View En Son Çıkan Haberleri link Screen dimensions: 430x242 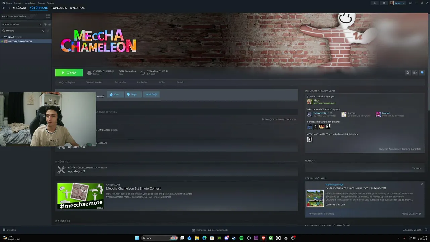point(279,119)
